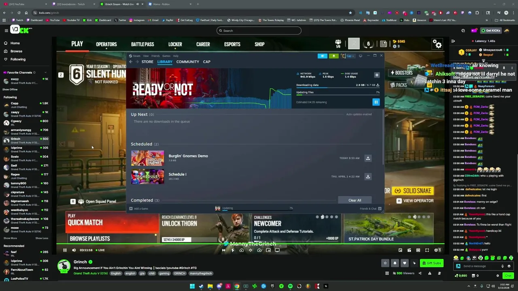Open OPERATORS tab in game menu
The width and height of the screenshot is (518, 291).
106,44
